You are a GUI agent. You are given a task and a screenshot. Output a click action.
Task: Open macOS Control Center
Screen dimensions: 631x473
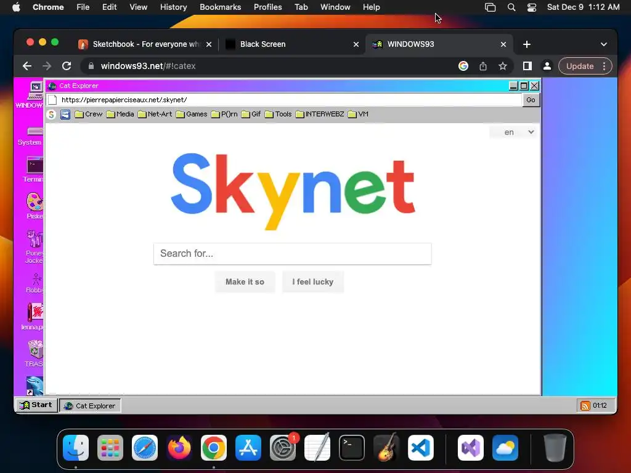[532, 7]
